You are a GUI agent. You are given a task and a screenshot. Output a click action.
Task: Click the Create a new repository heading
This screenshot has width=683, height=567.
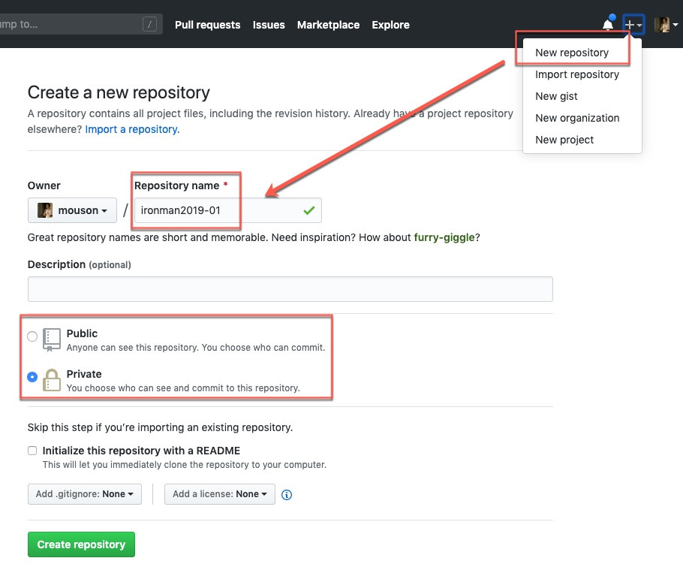(x=119, y=92)
